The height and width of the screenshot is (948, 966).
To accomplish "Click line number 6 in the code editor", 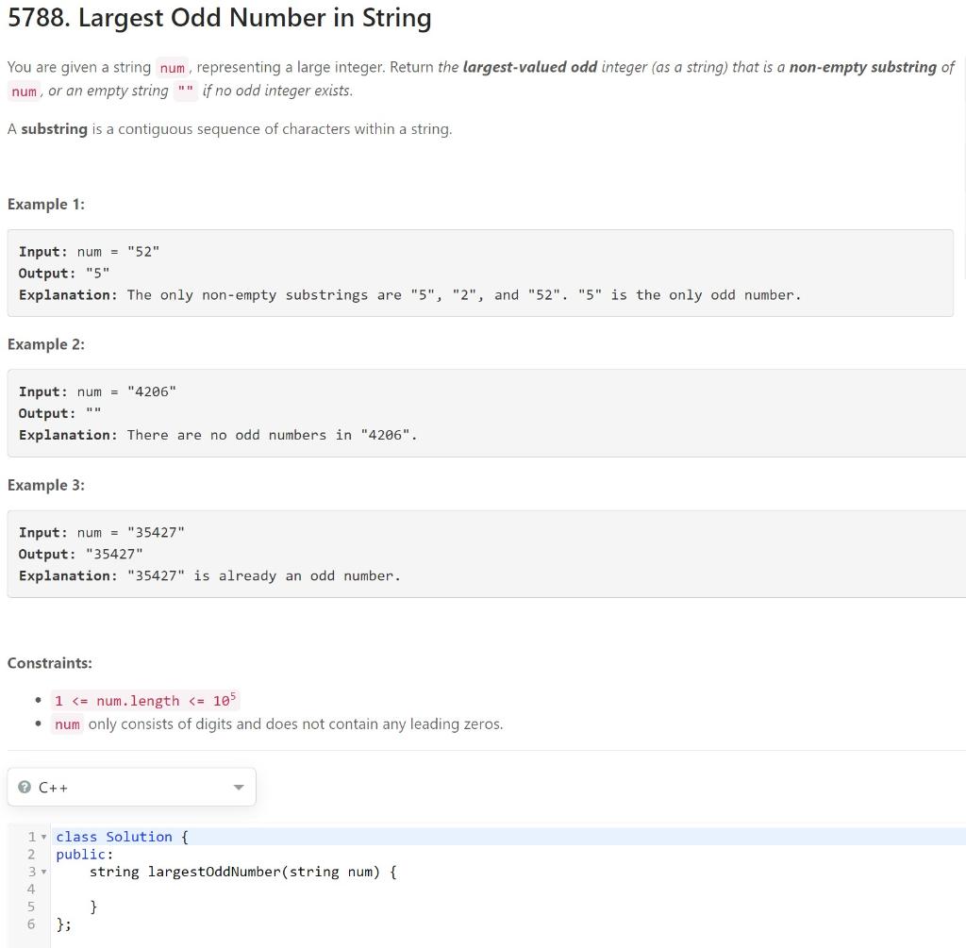I will (30, 924).
